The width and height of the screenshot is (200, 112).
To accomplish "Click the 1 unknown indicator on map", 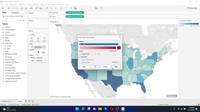I will coord(172,96).
